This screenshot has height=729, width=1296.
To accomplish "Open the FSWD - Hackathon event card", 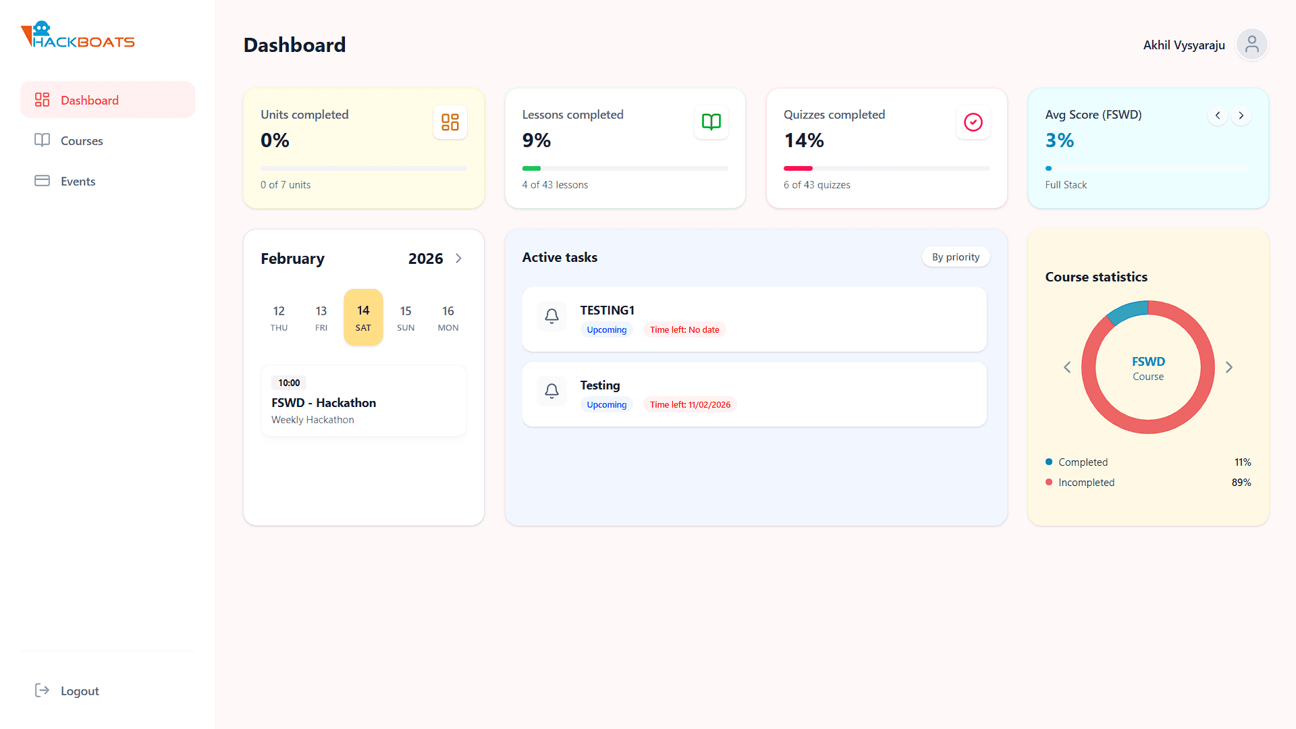I will [363, 401].
